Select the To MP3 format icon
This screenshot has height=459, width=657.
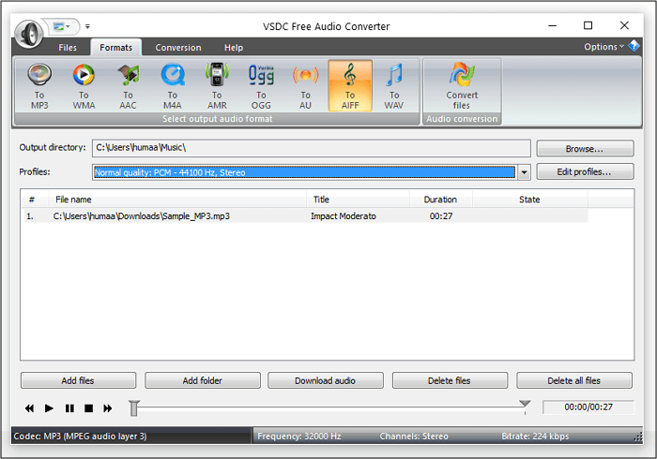(x=39, y=85)
